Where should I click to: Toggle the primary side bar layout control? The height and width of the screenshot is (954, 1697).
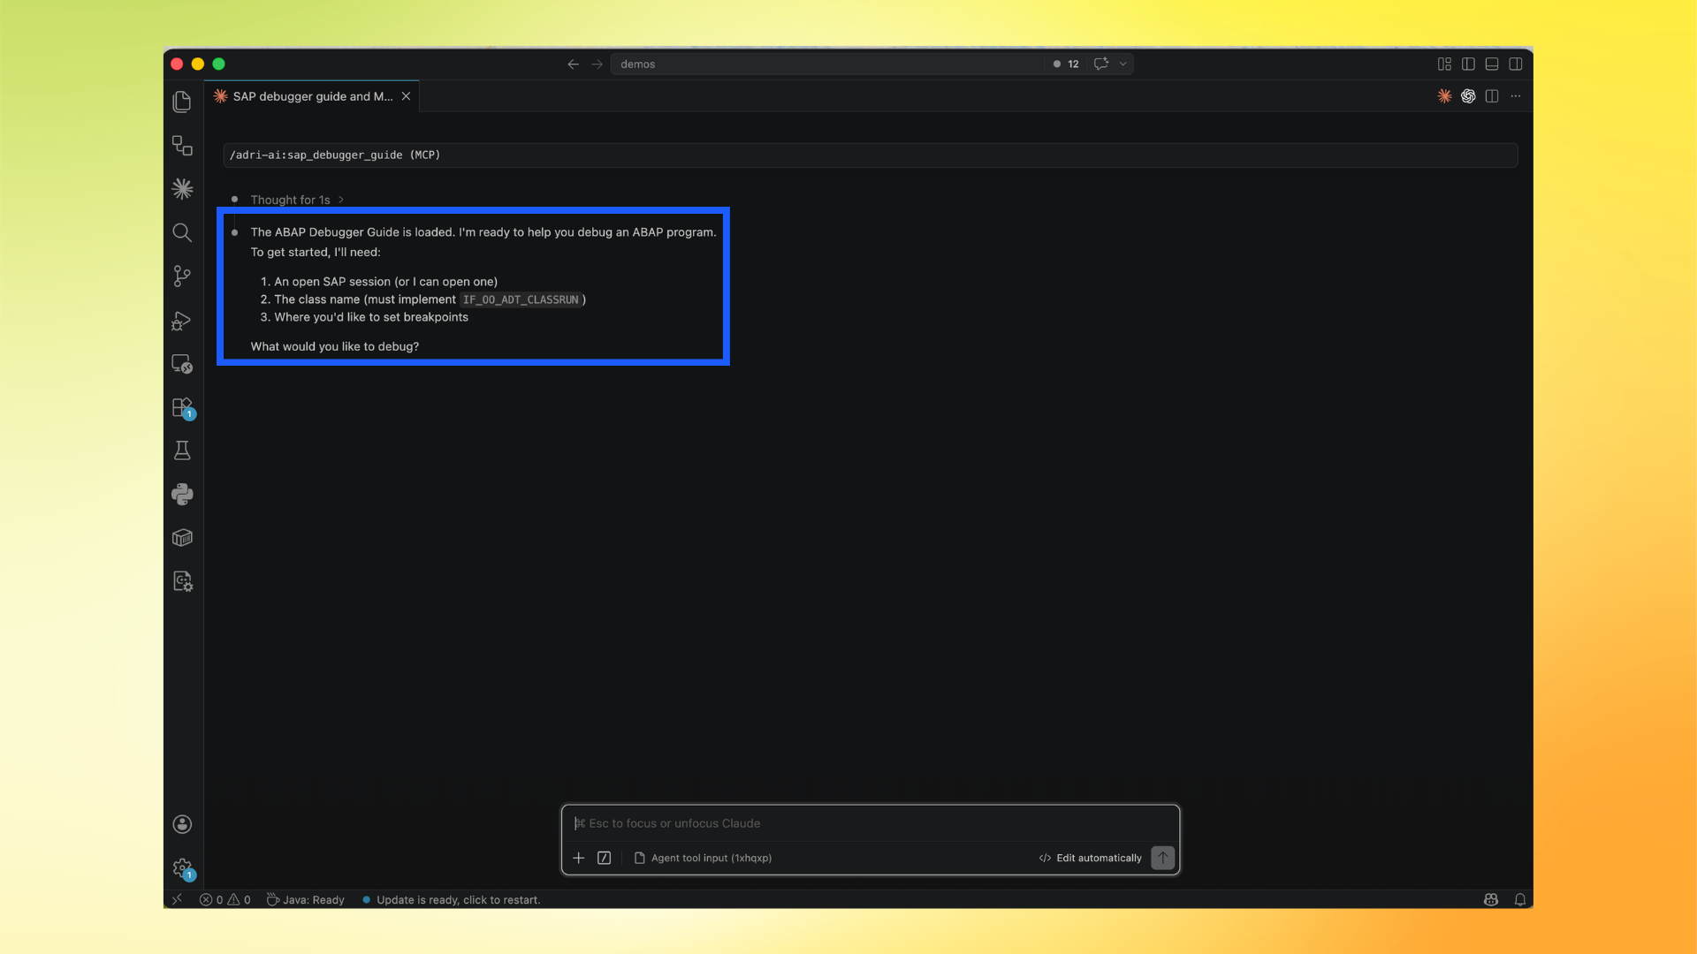[x=1468, y=64]
